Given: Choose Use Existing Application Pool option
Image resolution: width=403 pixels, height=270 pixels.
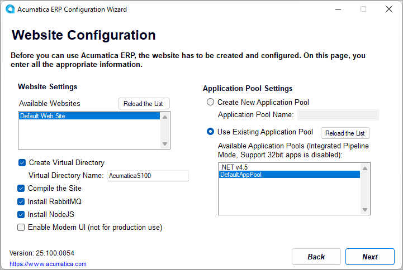Looking at the screenshot, I should (210, 132).
